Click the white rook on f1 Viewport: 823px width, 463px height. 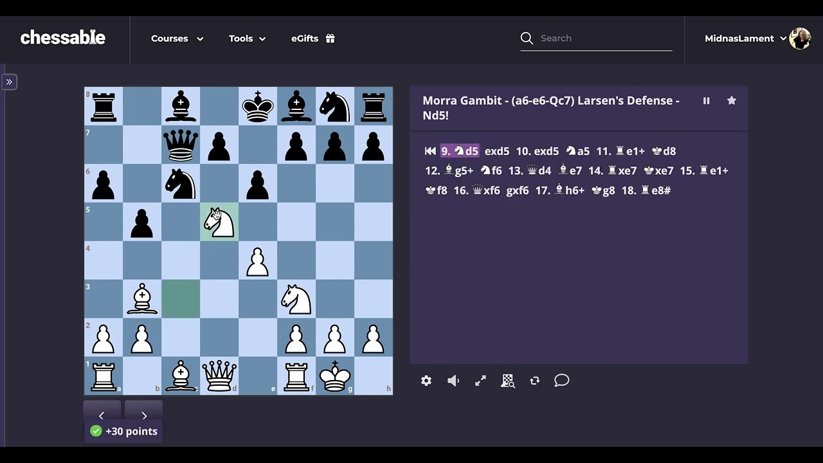(x=296, y=376)
